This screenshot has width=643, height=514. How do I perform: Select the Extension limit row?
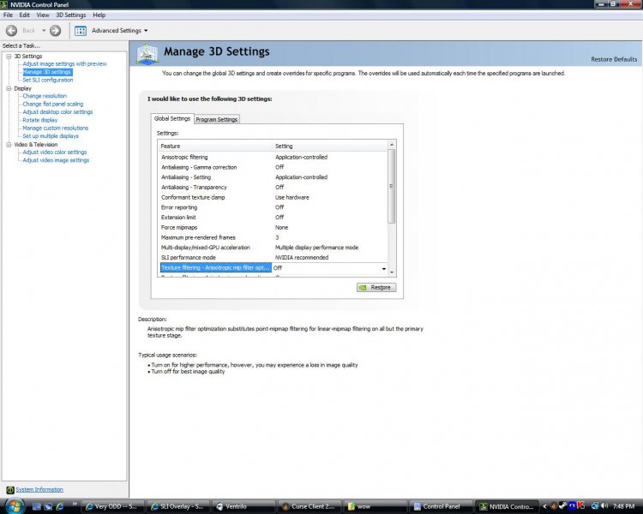point(273,218)
